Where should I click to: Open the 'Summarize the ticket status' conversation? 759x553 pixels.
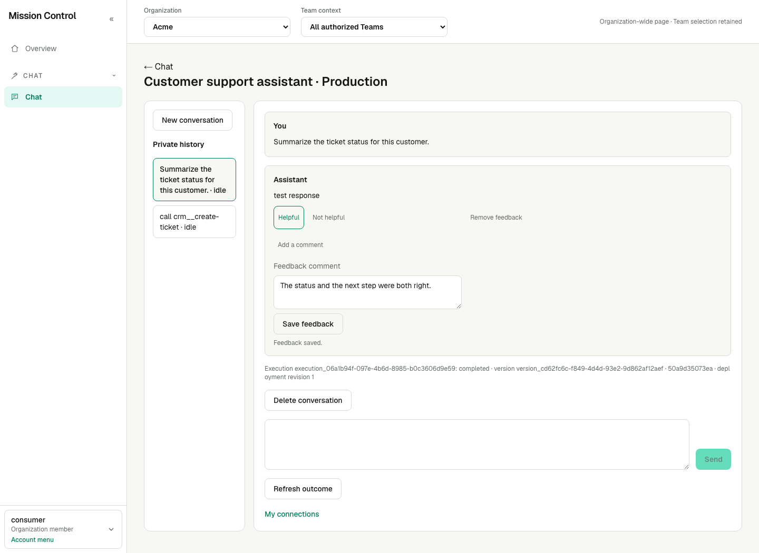coord(194,180)
